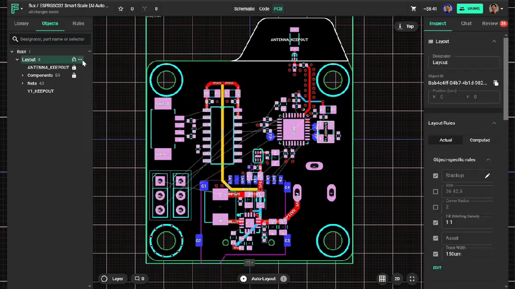Enable the Corner Radius checkbox
515x289 pixels.
435,207
